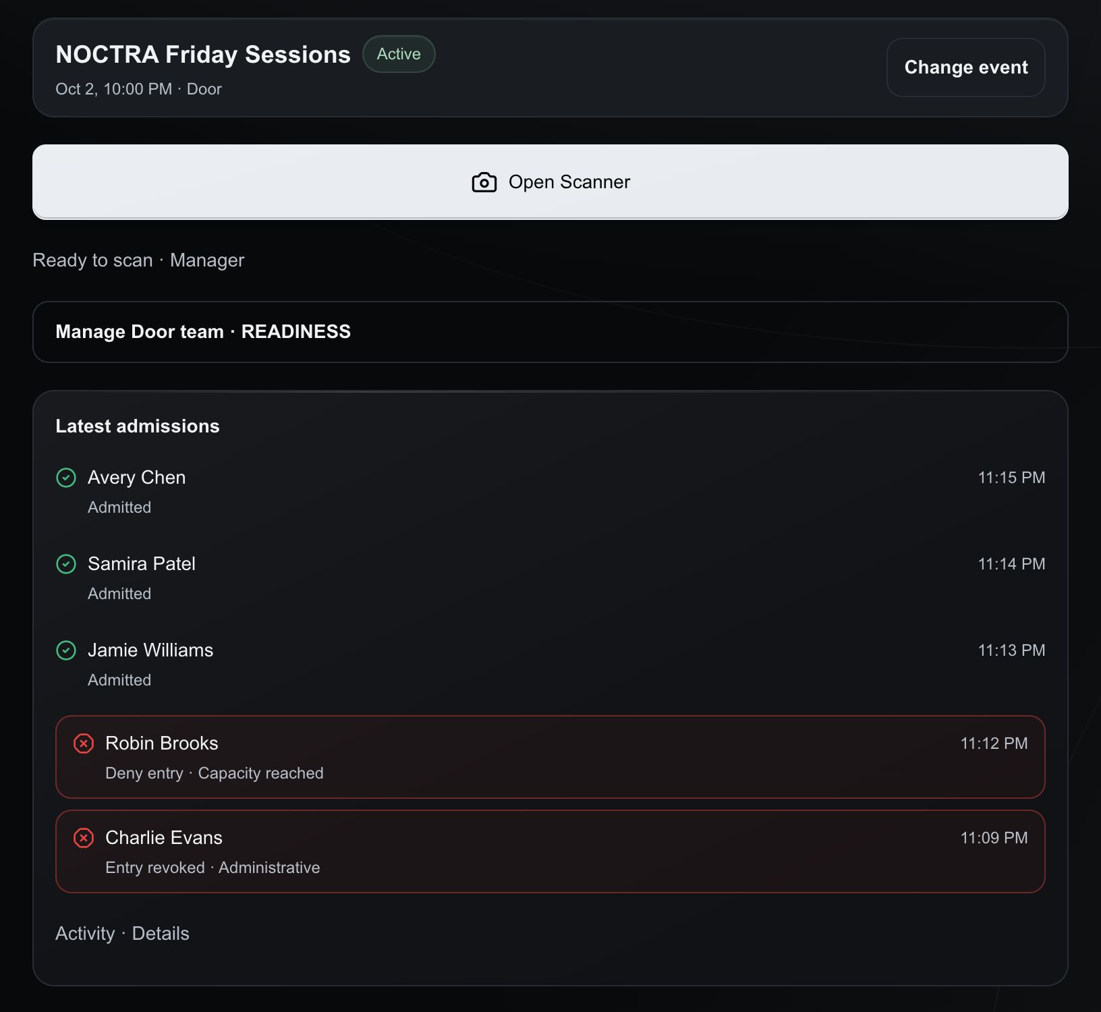This screenshot has height=1012, width=1101.
Task: Click the Oct 2, 10:00 PM · Door text
Action: 138,89
